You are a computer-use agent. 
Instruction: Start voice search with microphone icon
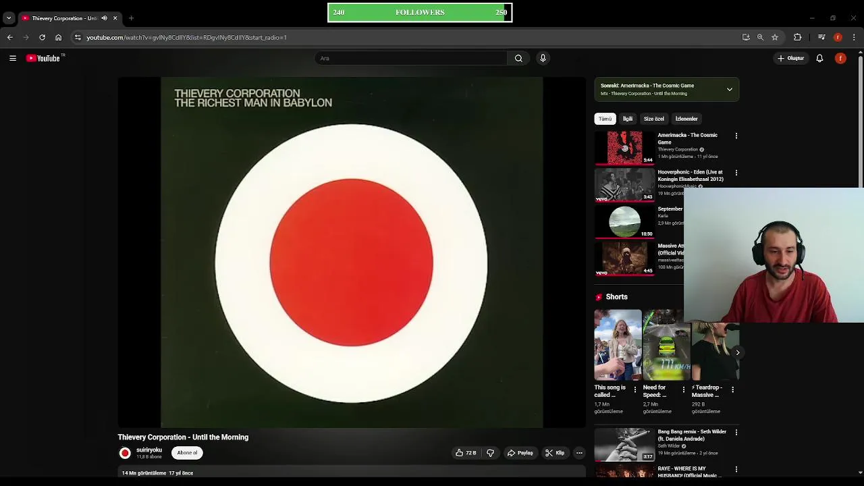543,58
